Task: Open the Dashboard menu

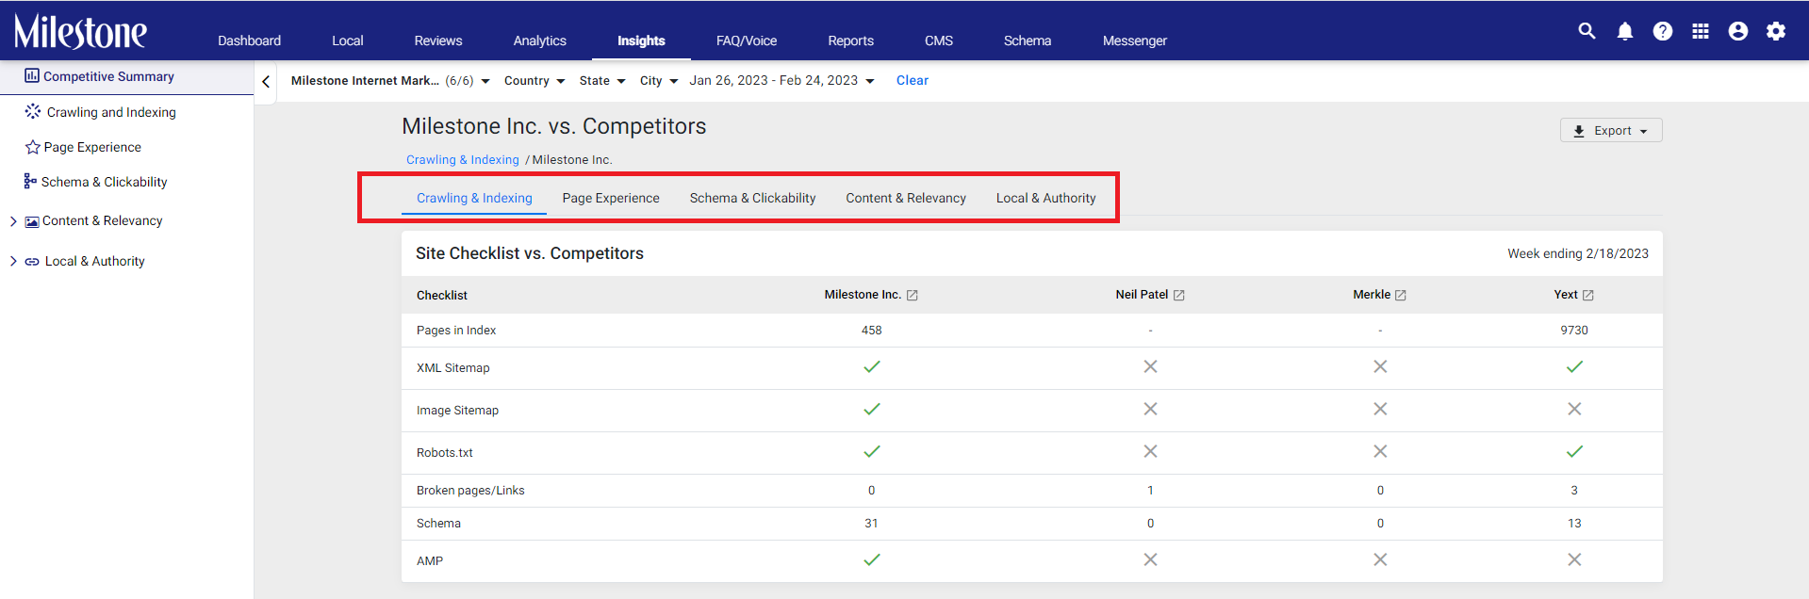Action: [x=249, y=40]
